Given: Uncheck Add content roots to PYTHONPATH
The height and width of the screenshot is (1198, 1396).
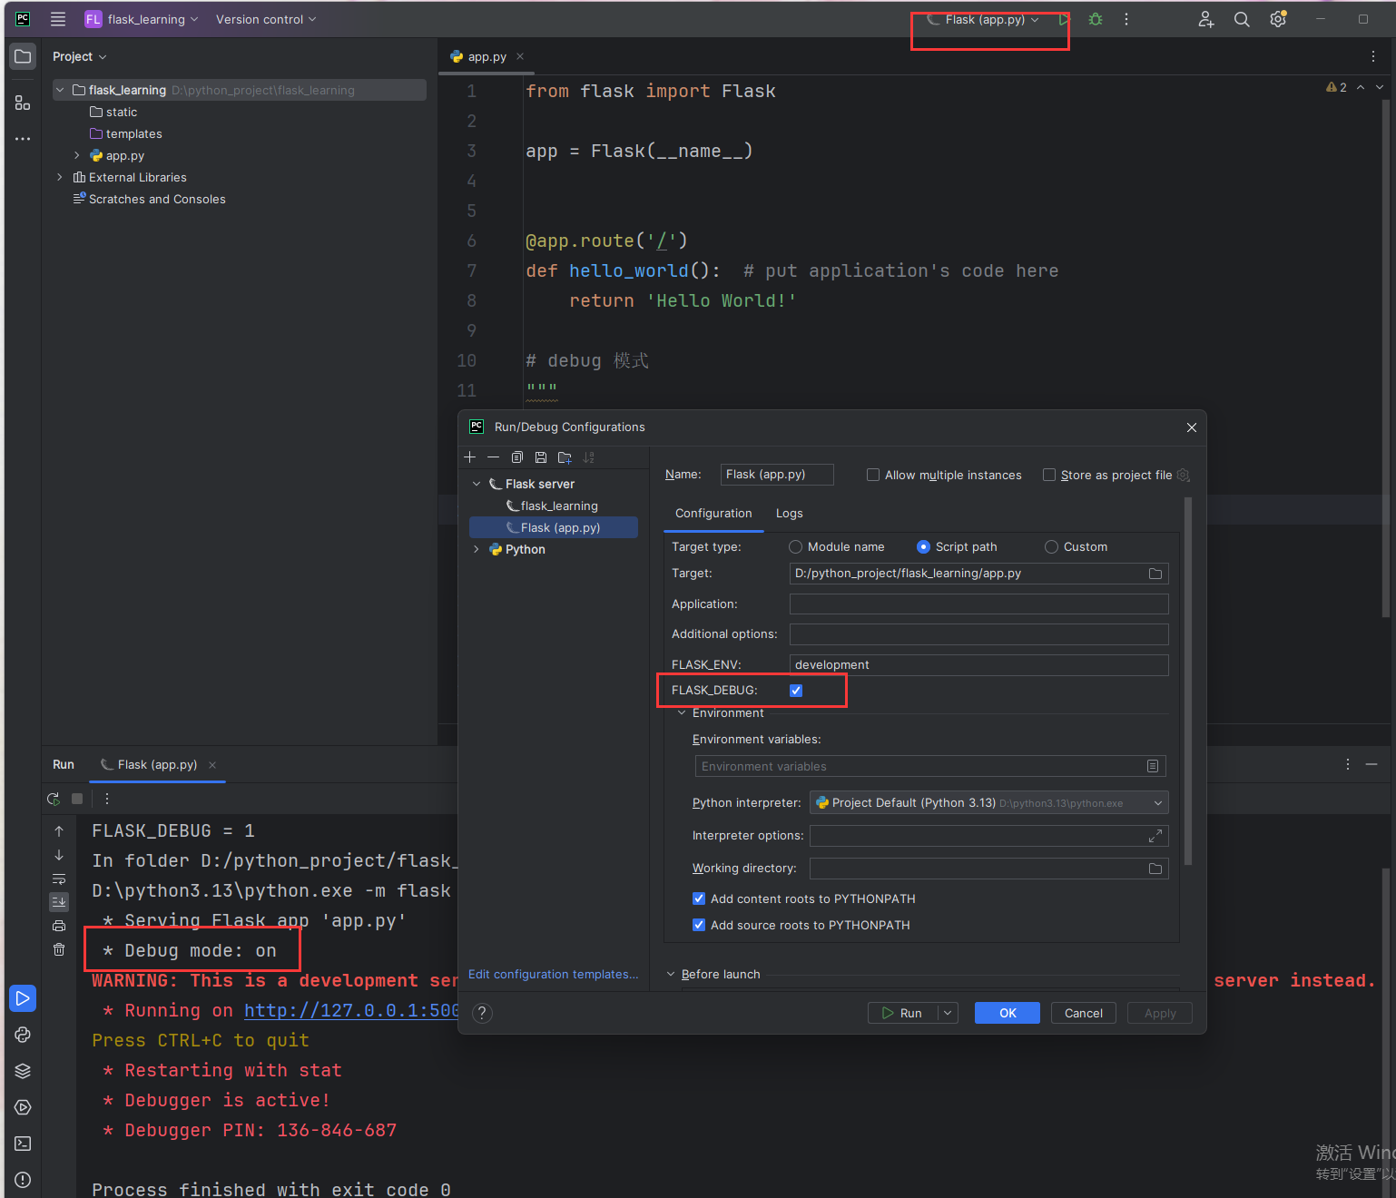Looking at the screenshot, I should coord(699,898).
